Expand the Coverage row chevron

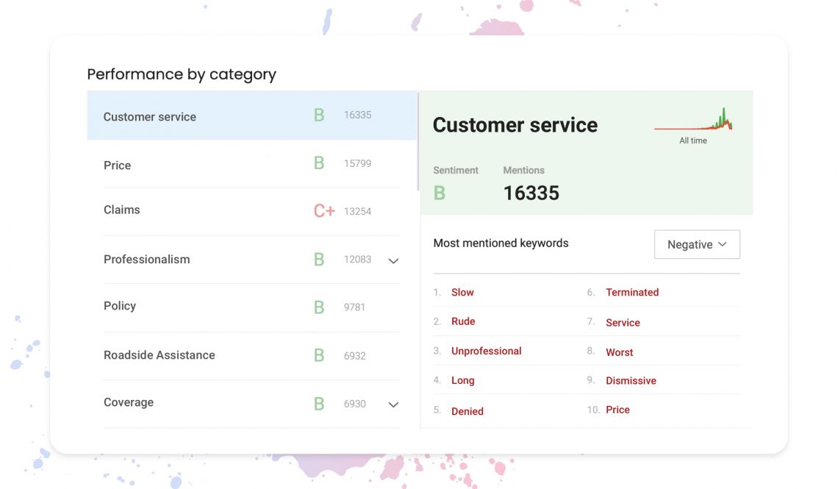(x=393, y=404)
